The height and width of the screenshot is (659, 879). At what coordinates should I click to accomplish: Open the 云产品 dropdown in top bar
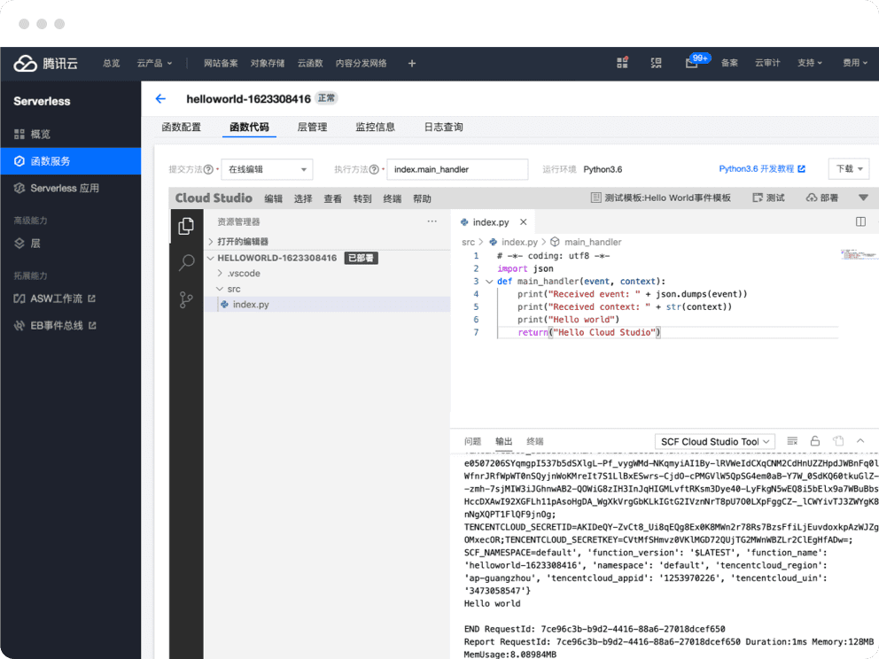point(155,63)
